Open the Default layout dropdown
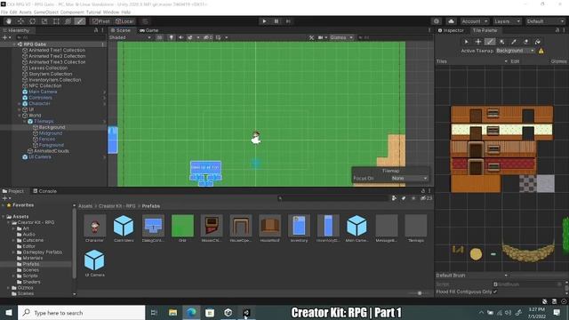This screenshot has width=569, height=320. (545, 21)
